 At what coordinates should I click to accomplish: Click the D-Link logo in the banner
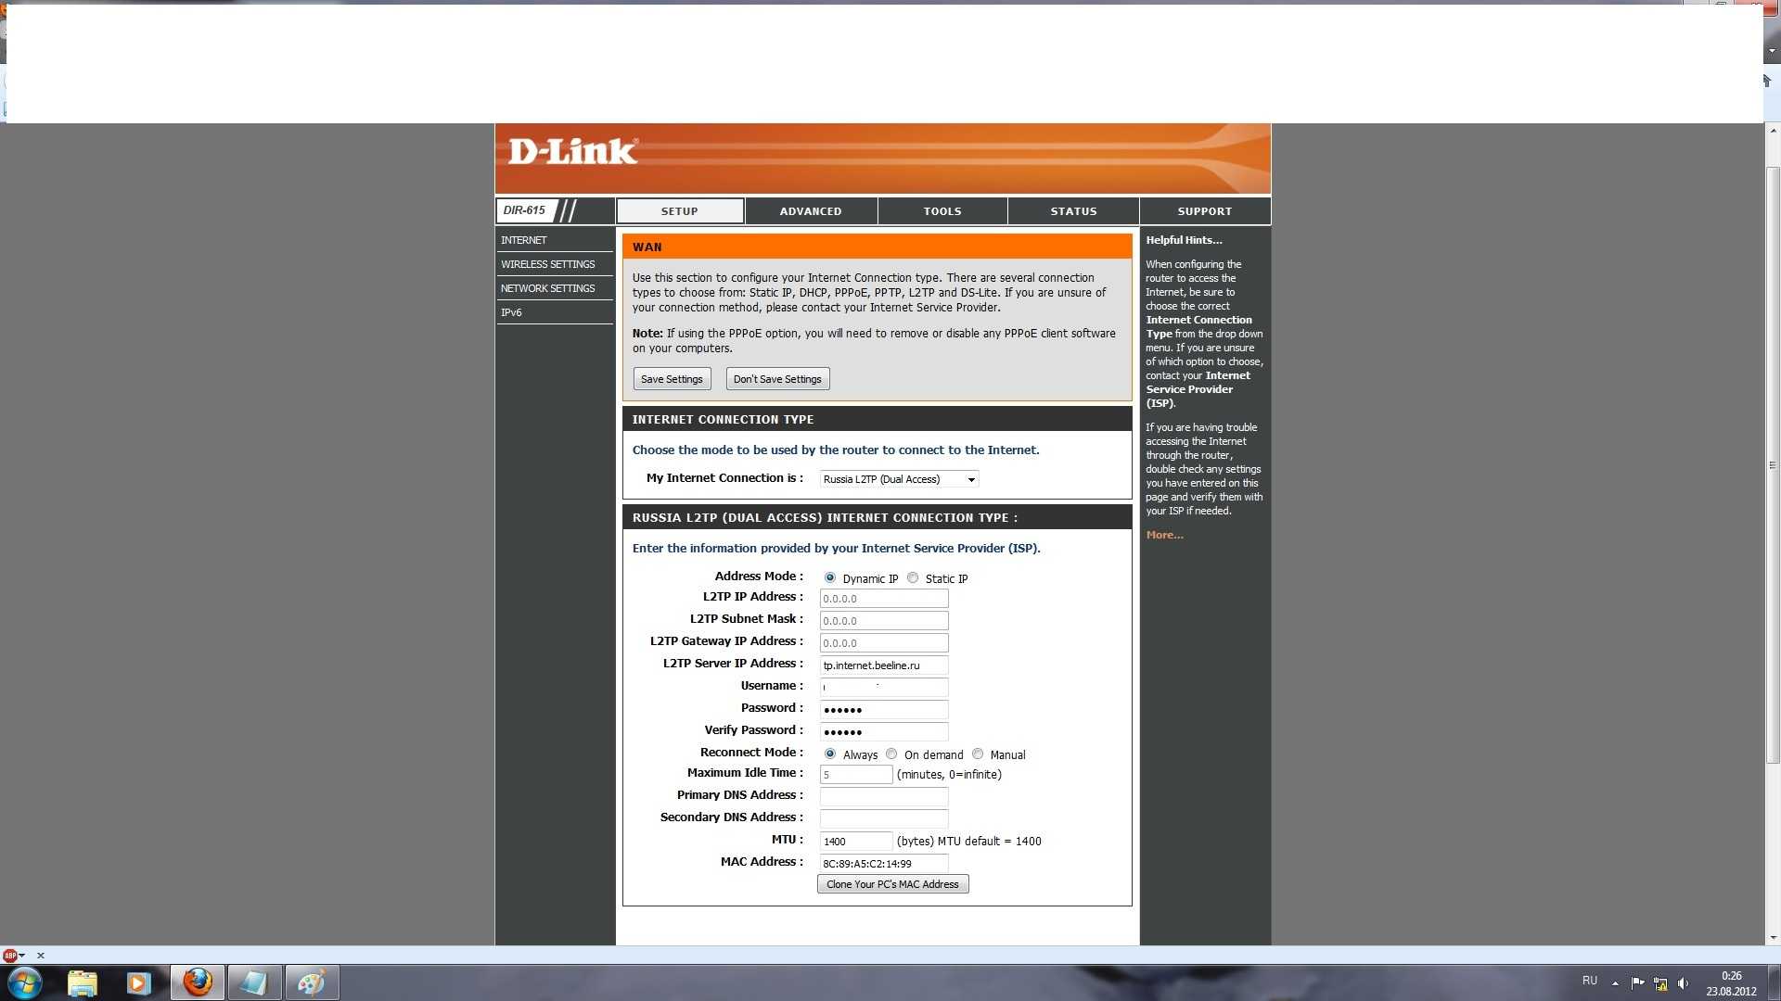572,151
